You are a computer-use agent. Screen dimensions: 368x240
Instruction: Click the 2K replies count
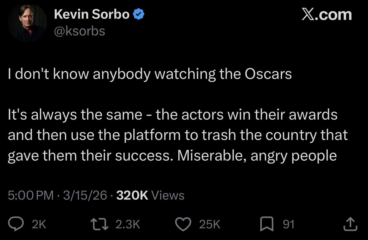click(39, 224)
